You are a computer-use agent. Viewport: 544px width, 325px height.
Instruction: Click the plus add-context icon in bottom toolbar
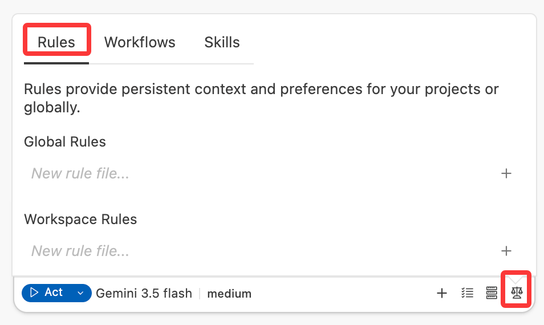[x=442, y=293]
